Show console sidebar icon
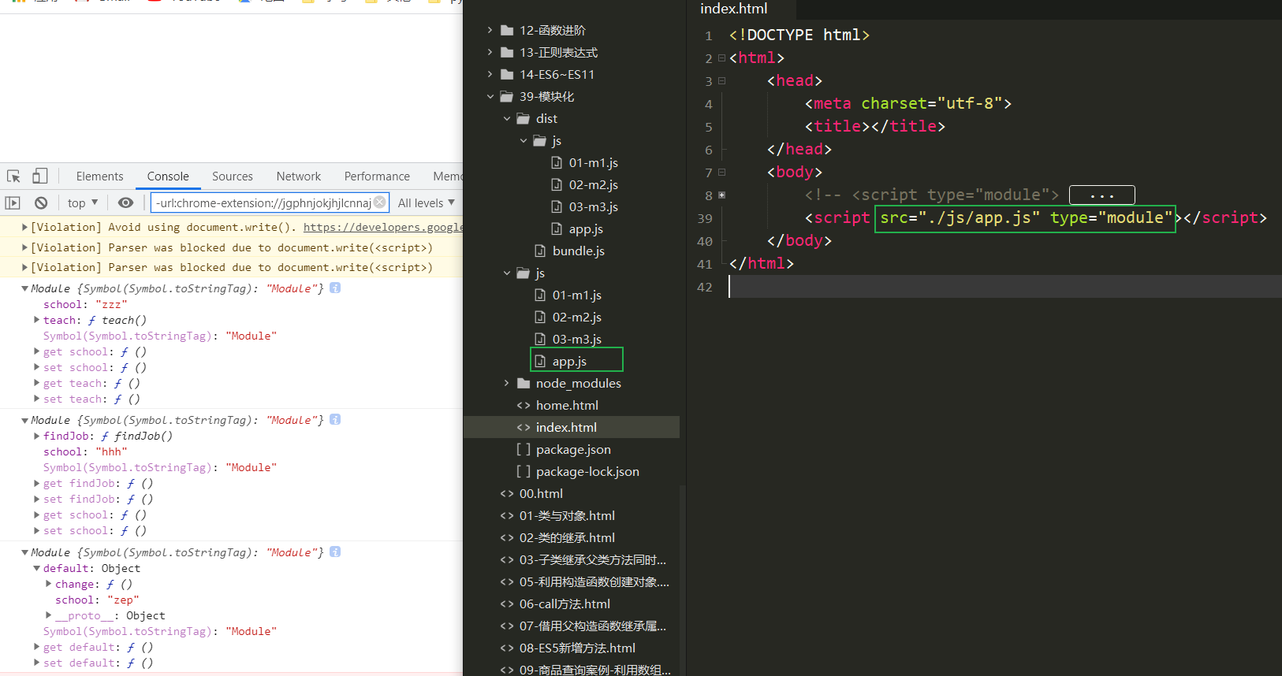The width and height of the screenshot is (1282, 676). pyautogui.click(x=13, y=202)
